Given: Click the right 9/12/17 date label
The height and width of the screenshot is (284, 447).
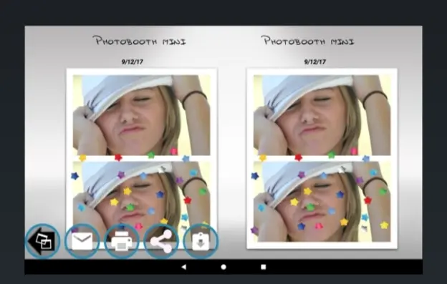Looking at the screenshot, I should tap(315, 62).
